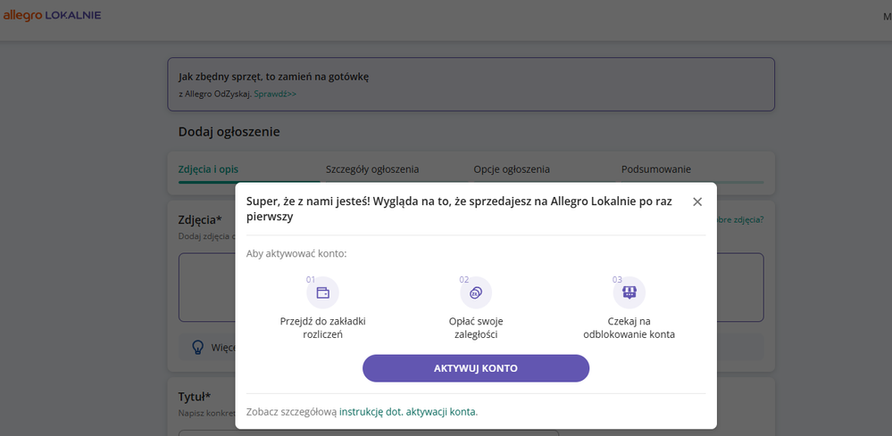Click the Allegro OdZyskaj promo banner
This screenshot has width=892, height=436.
pyautogui.click(x=471, y=84)
